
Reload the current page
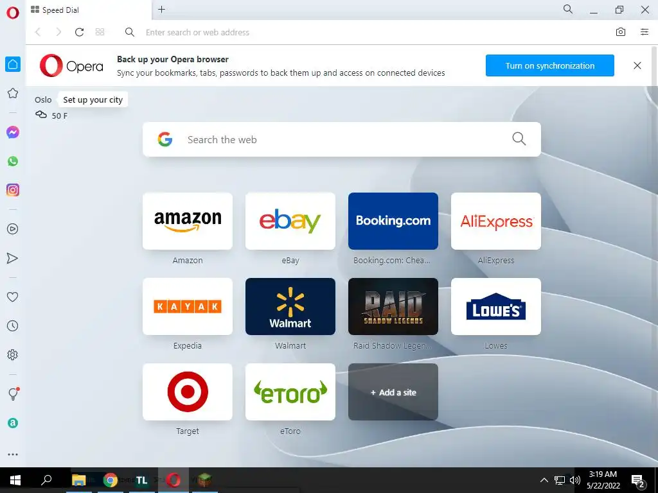[79, 32]
